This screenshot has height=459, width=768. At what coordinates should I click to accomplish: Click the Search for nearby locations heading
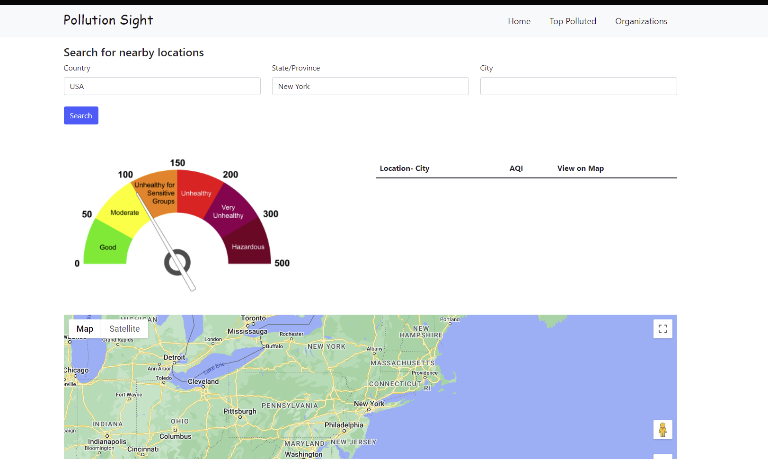point(134,53)
